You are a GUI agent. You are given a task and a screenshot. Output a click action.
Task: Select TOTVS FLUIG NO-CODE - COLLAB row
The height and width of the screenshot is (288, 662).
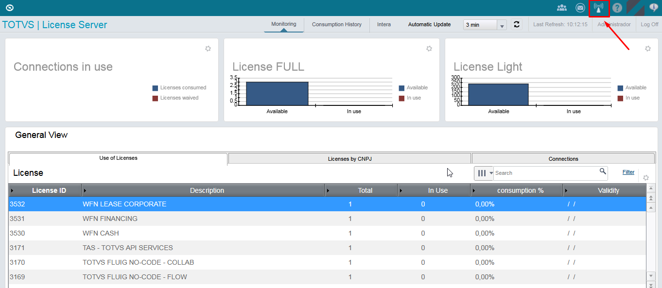click(327, 262)
